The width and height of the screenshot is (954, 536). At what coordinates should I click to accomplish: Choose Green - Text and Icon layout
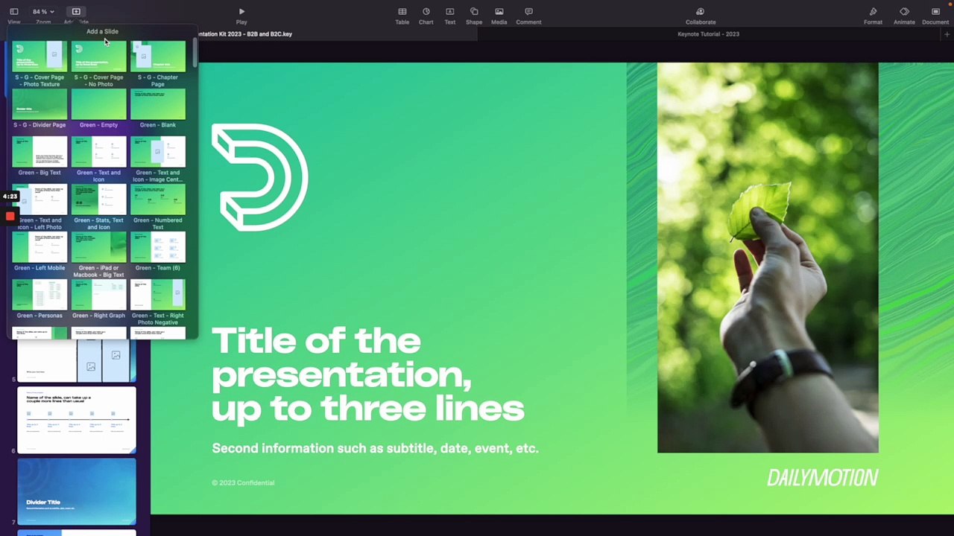click(98, 152)
